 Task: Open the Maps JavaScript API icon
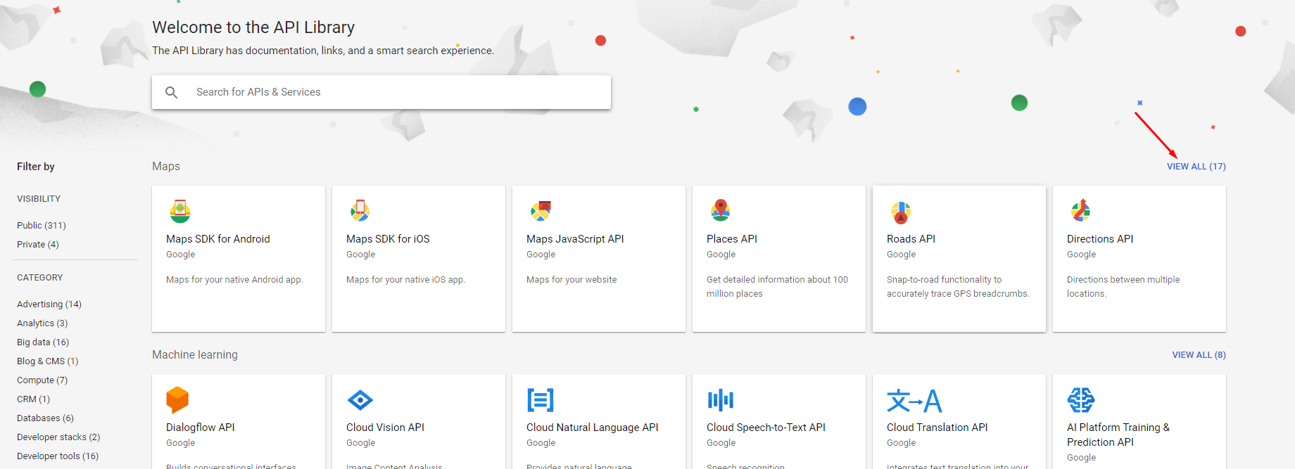pos(541,210)
